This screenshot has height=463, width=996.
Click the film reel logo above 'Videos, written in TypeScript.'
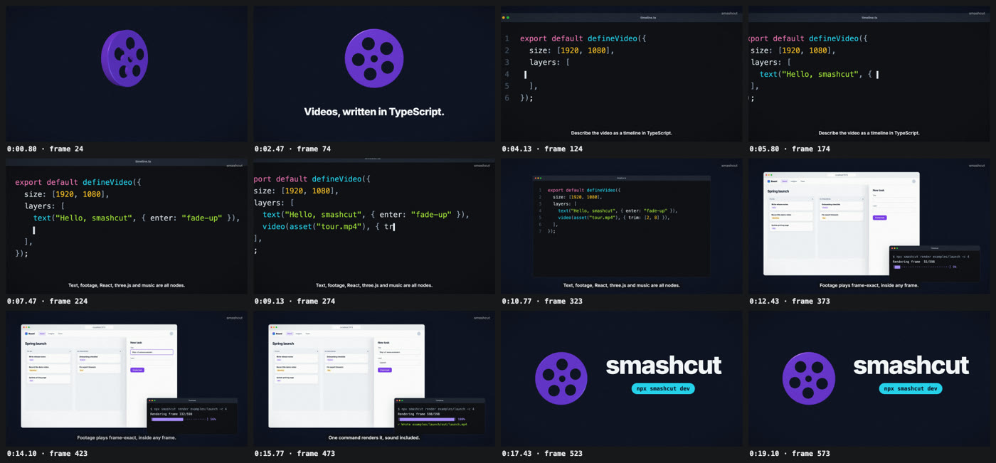(374, 58)
